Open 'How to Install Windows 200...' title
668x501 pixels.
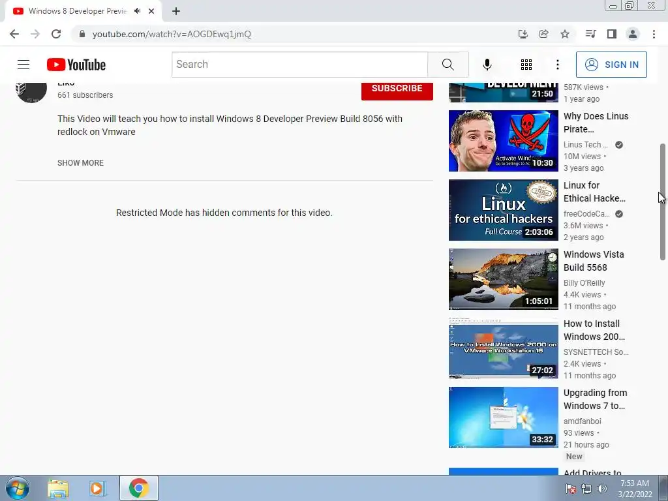coord(594,329)
